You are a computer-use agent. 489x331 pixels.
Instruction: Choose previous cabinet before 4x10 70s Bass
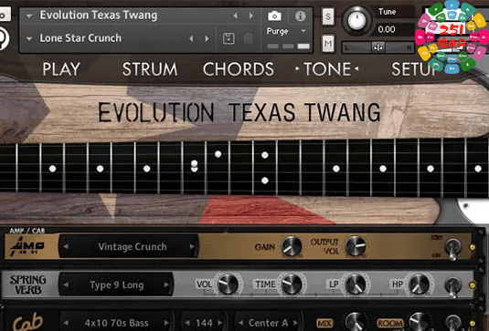(66, 323)
